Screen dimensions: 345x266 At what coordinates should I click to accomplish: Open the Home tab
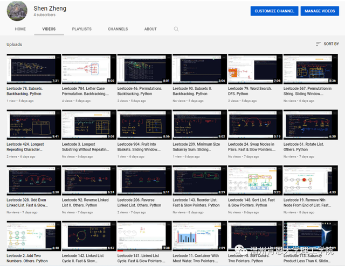pos(20,29)
